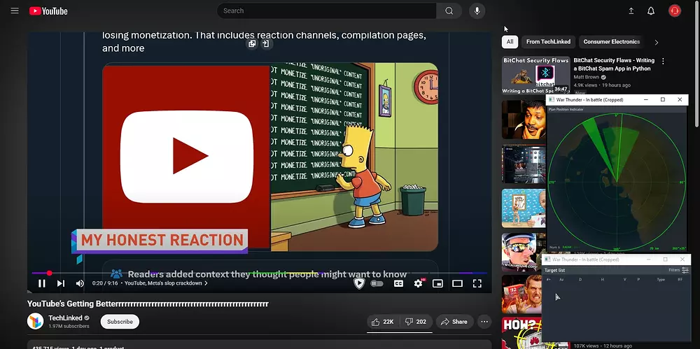Seek using the red video progress bar
Image resolution: width=700 pixels, height=349 pixels.
tap(259, 273)
